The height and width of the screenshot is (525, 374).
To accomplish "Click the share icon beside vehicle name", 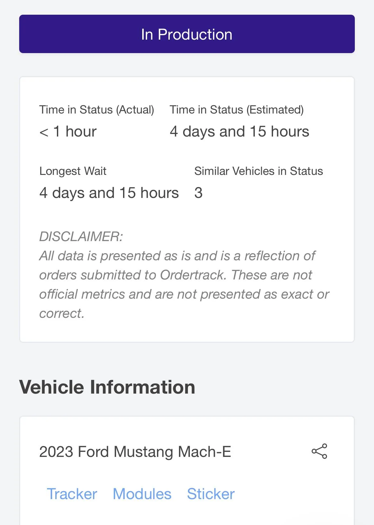I will (x=319, y=451).
